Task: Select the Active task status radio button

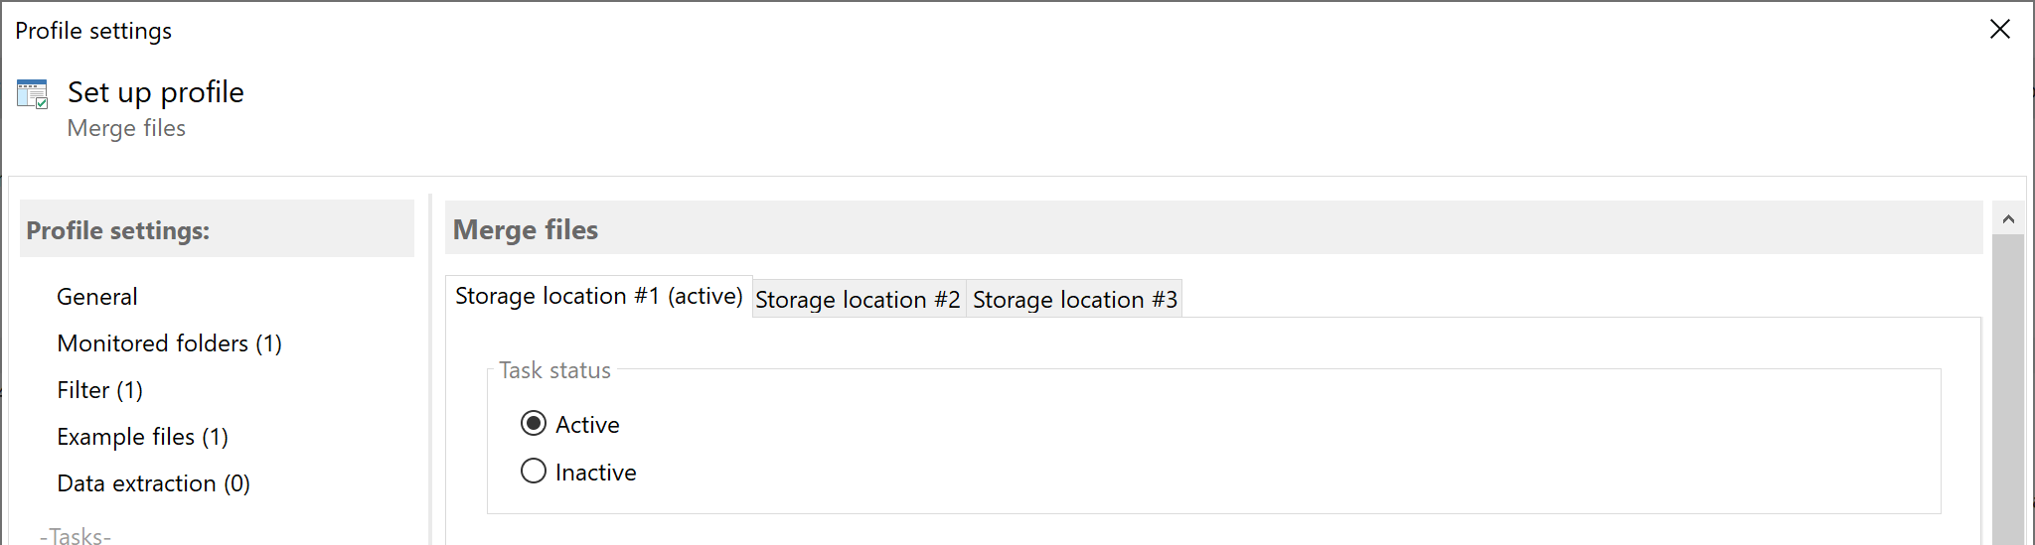Action: coord(534,424)
